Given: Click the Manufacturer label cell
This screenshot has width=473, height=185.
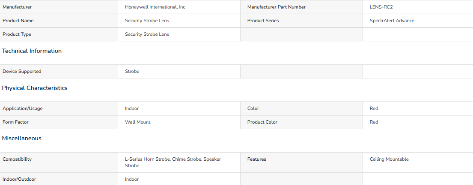Looking at the screenshot, I should pyautogui.click(x=59, y=7).
